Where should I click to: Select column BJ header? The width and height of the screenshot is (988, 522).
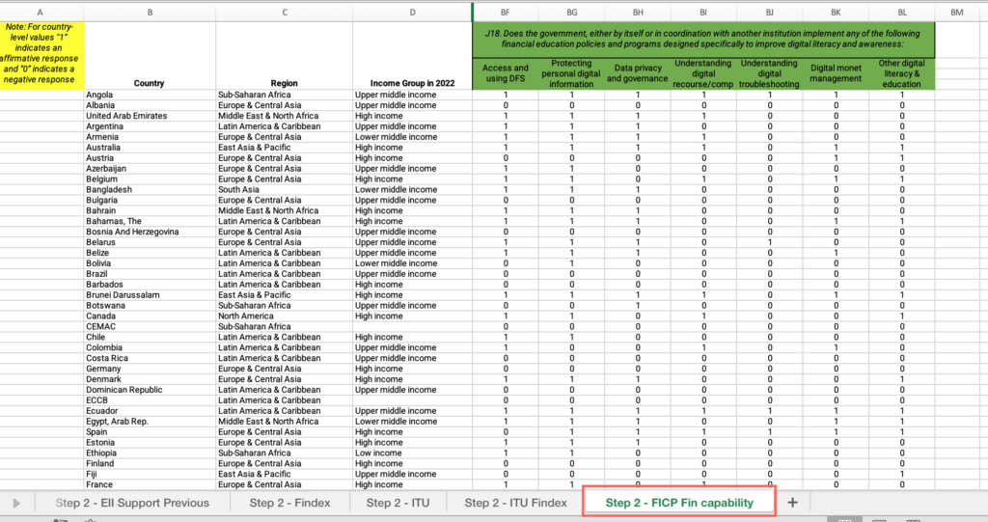[x=769, y=13]
